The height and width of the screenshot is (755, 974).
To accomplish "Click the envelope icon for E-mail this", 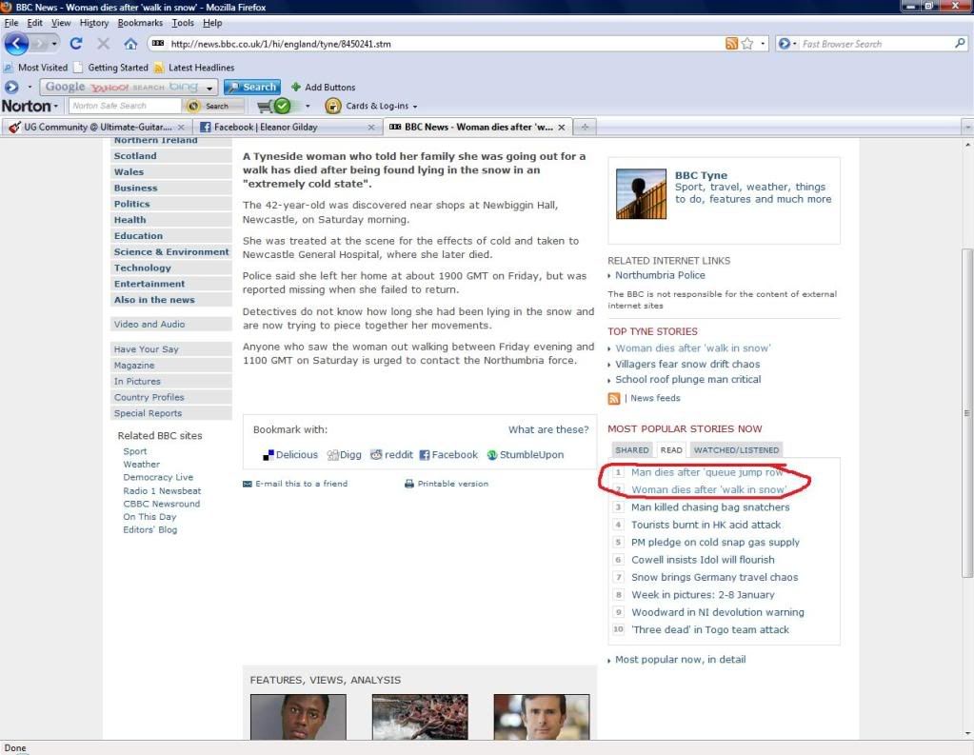I will pos(248,484).
